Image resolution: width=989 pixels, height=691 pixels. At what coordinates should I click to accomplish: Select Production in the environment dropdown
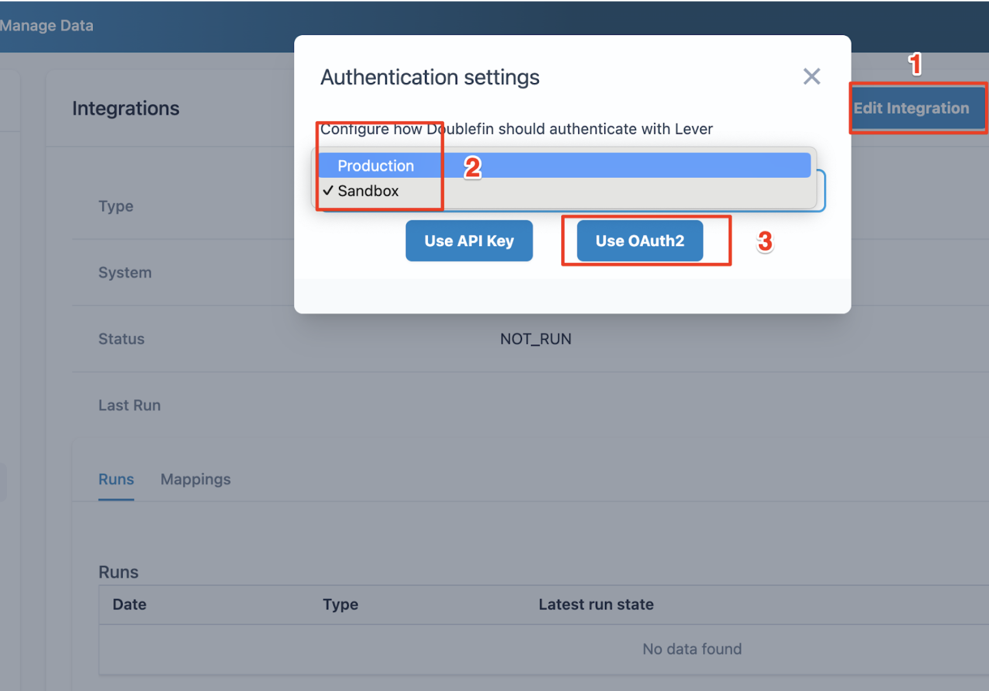tap(376, 165)
